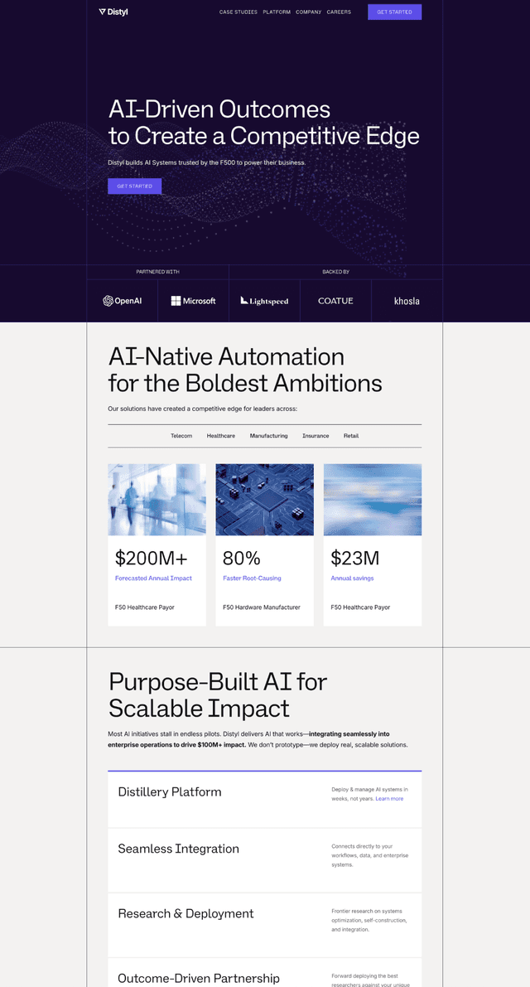
Task: Open the Platform navigation link
Action: coord(277,12)
